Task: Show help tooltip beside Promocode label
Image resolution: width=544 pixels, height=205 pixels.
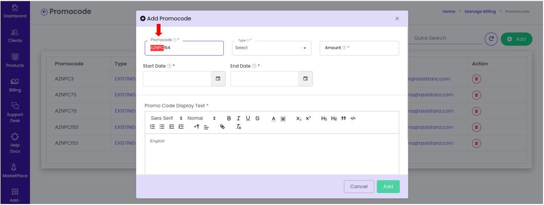Action: (x=175, y=40)
